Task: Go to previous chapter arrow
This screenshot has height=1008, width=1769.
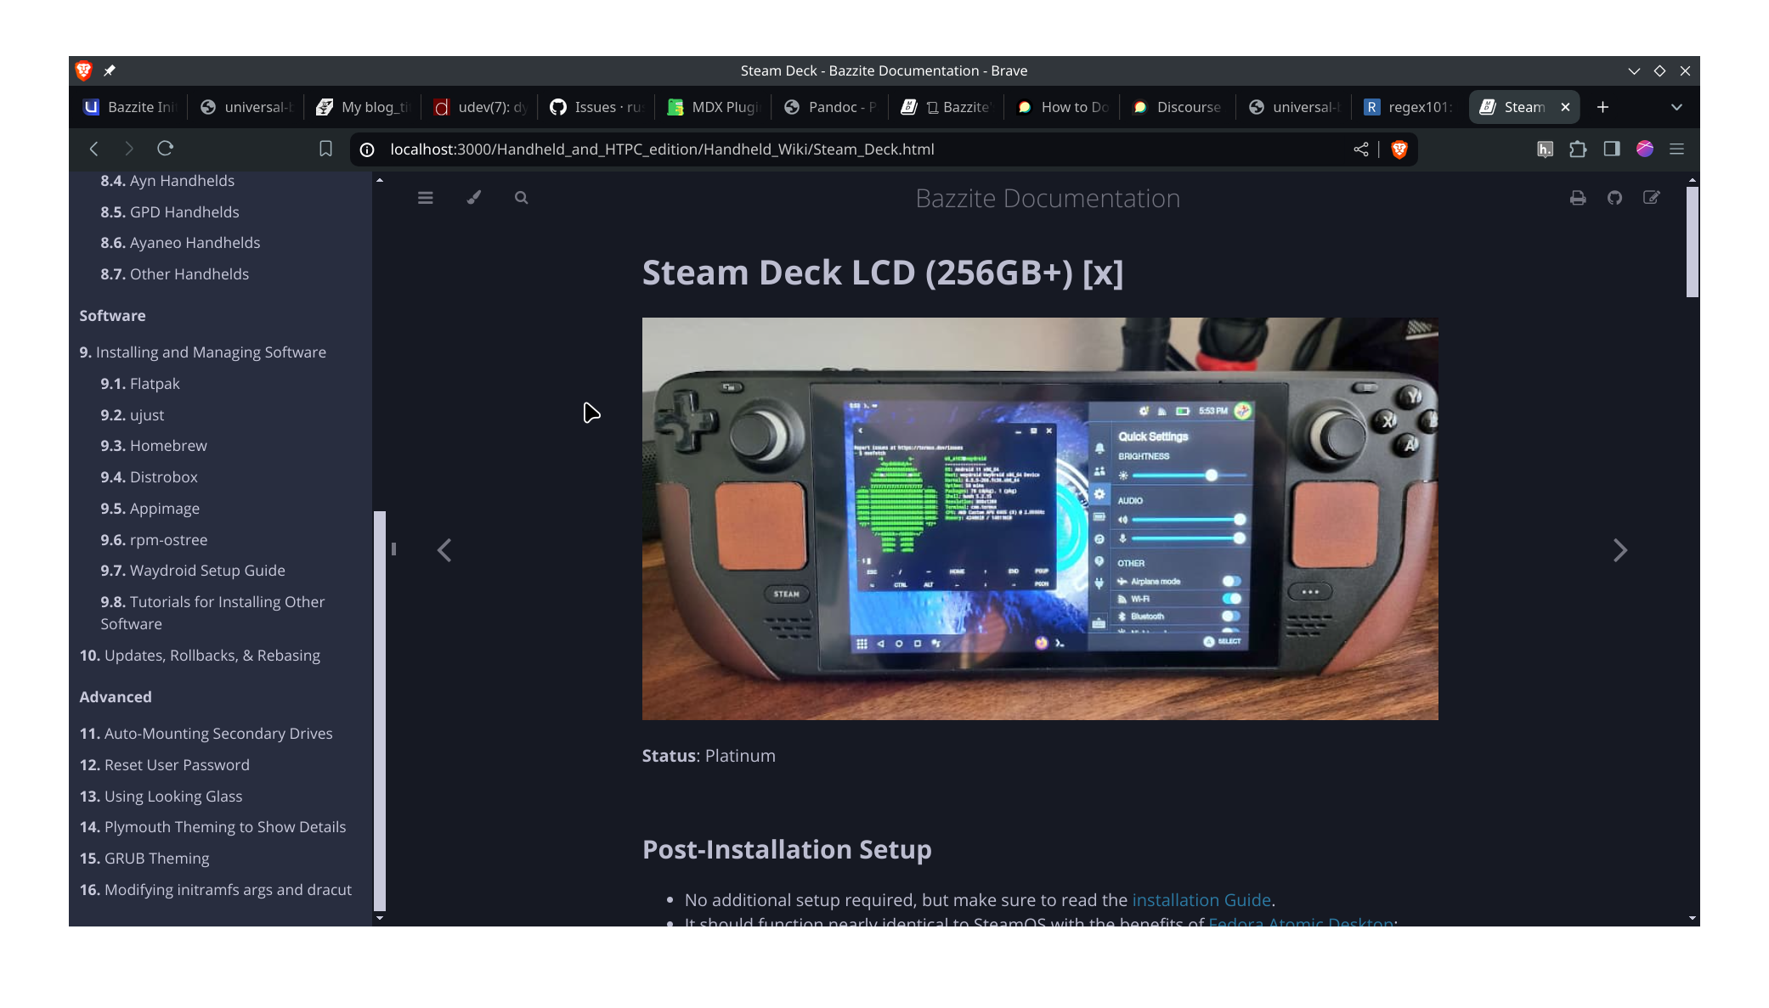Action: coord(444,550)
